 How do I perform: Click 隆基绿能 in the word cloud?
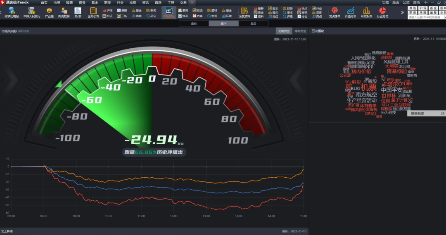397,71
